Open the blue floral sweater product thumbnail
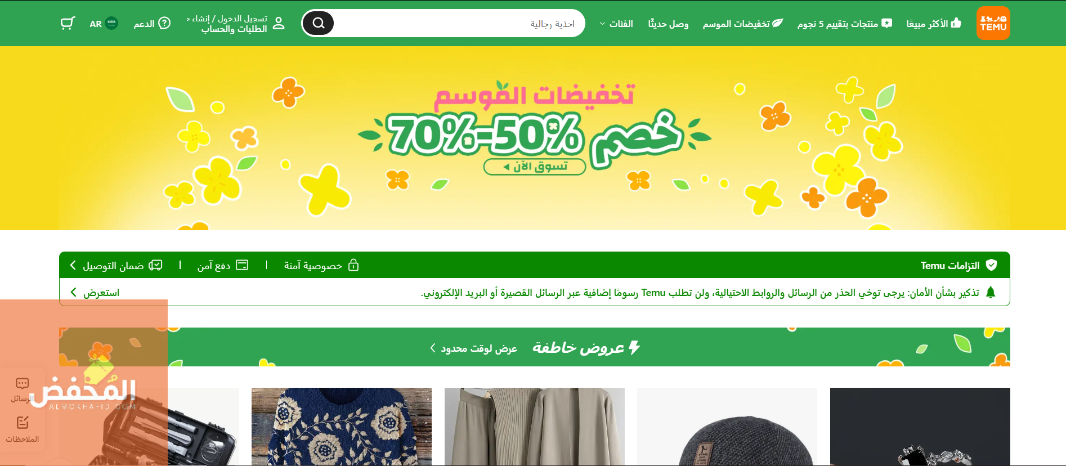This screenshot has width=1066, height=466. click(342, 427)
